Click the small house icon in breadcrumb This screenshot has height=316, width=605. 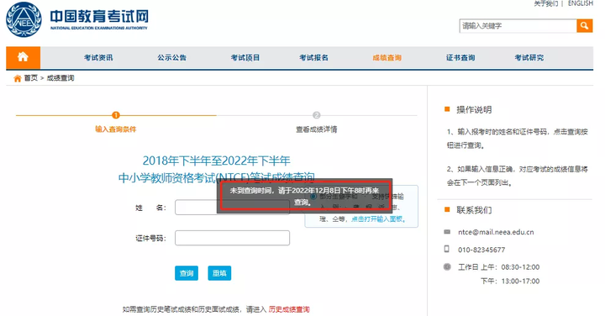[x=18, y=78]
